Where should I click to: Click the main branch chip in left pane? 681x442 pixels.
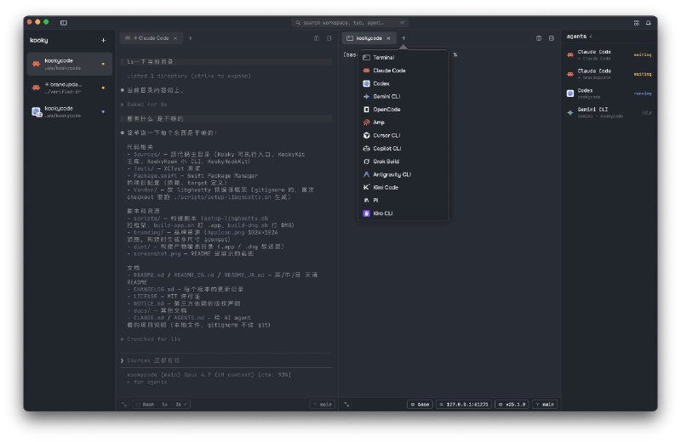(x=323, y=405)
